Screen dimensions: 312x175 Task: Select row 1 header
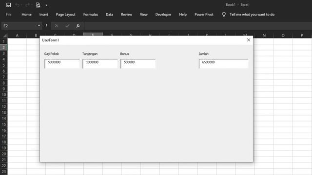point(3,41)
